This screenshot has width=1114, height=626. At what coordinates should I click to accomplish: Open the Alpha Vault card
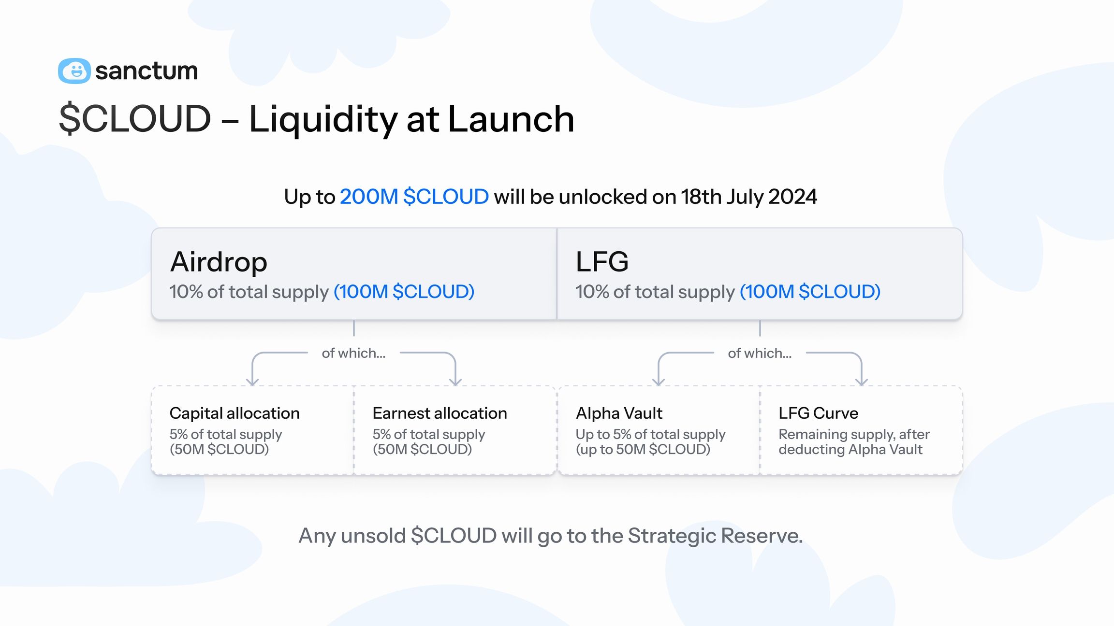tap(659, 430)
